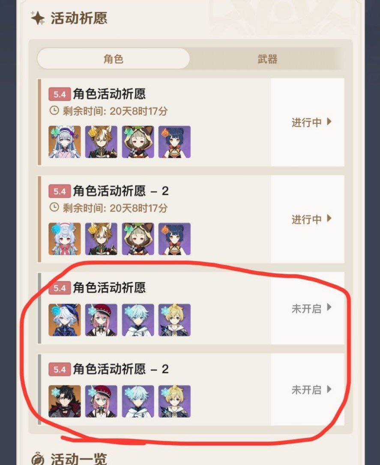
Task: Click the black-haired red-coat character in last banner
Action: (x=65, y=401)
